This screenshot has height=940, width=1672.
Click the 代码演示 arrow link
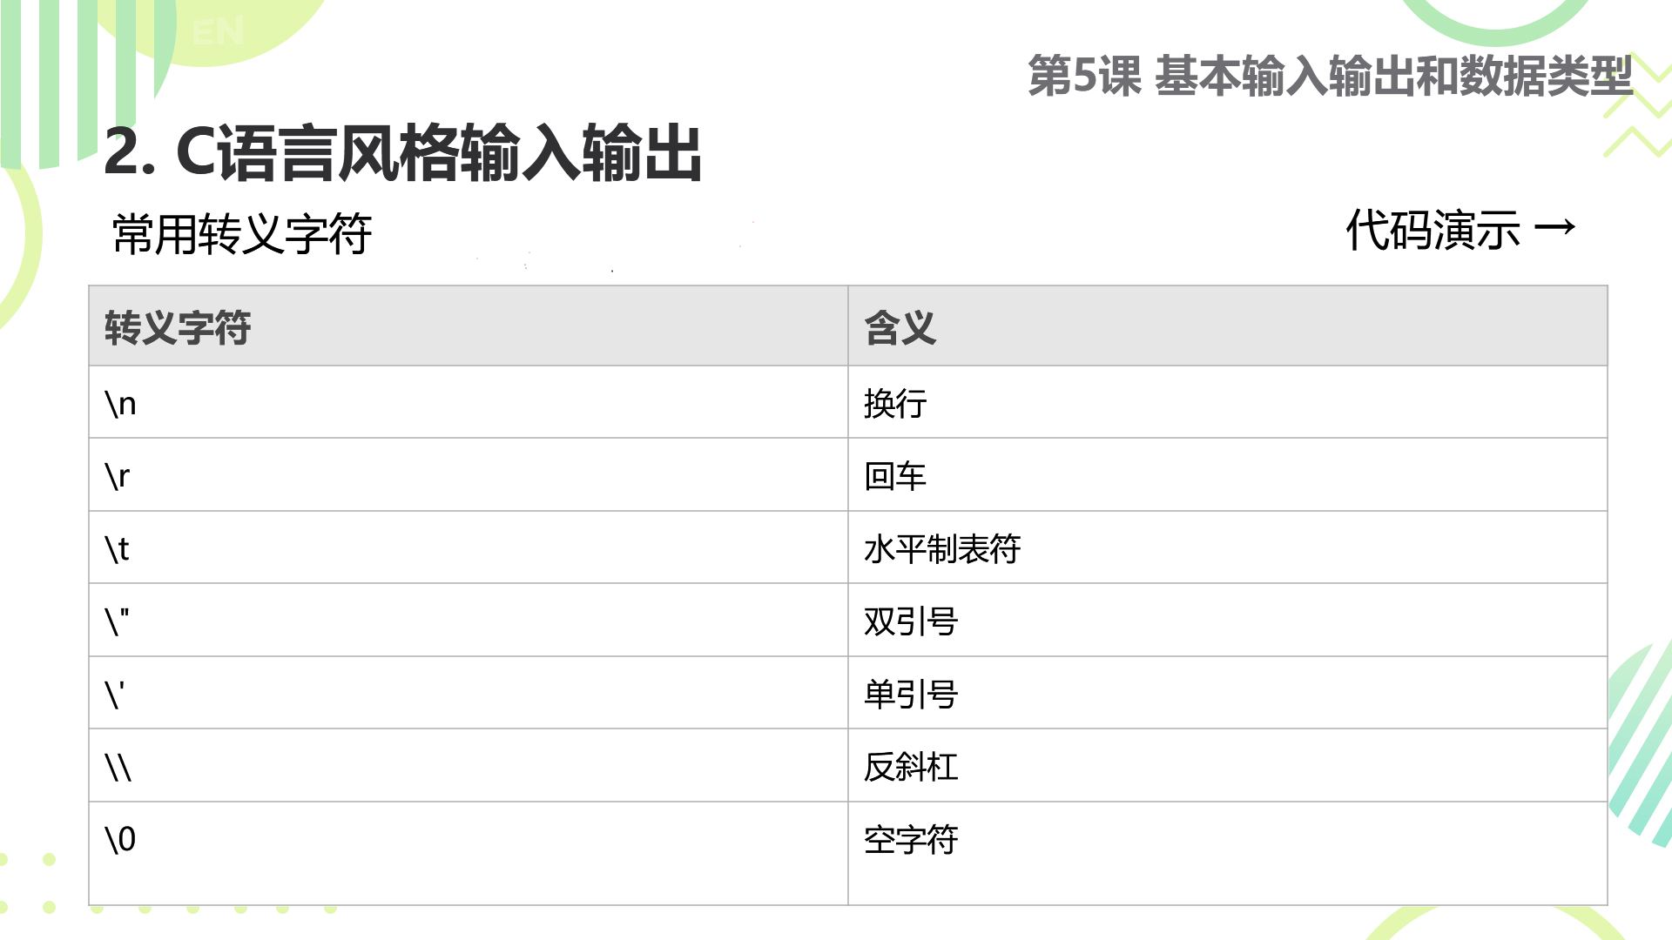click(x=1460, y=231)
